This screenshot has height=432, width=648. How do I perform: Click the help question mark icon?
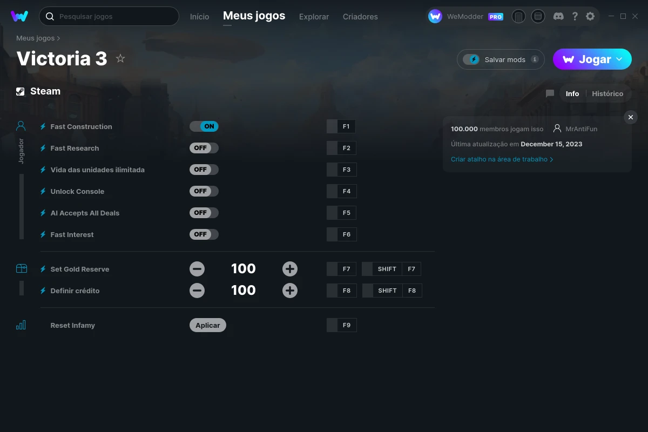pos(575,16)
